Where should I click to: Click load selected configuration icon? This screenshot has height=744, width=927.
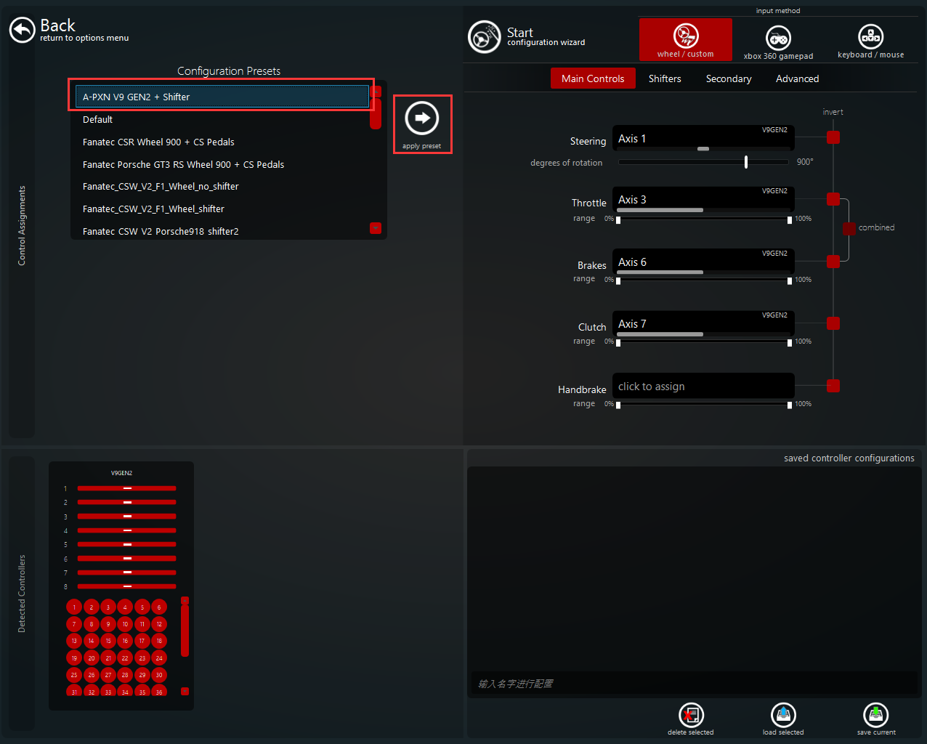(783, 715)
